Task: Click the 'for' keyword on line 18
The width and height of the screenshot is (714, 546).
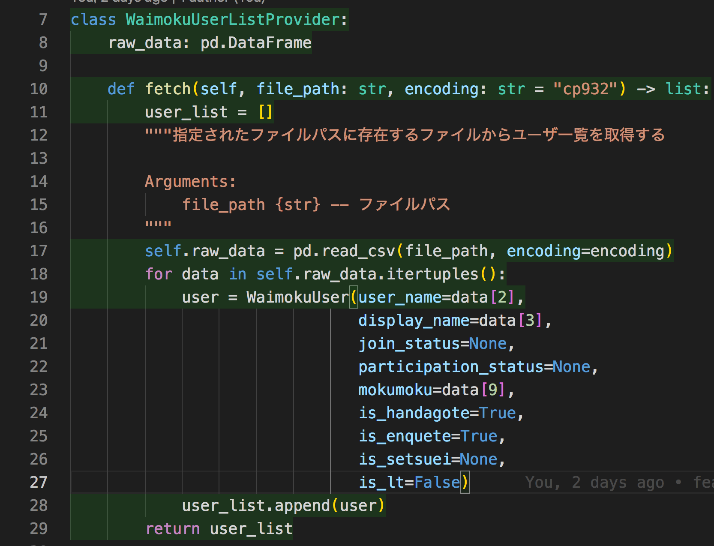Action: (x=159, y=274)
